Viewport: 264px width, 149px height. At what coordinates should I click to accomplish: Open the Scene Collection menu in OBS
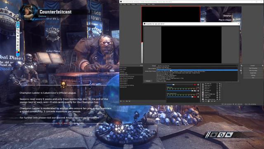click(x=141, y=5)
